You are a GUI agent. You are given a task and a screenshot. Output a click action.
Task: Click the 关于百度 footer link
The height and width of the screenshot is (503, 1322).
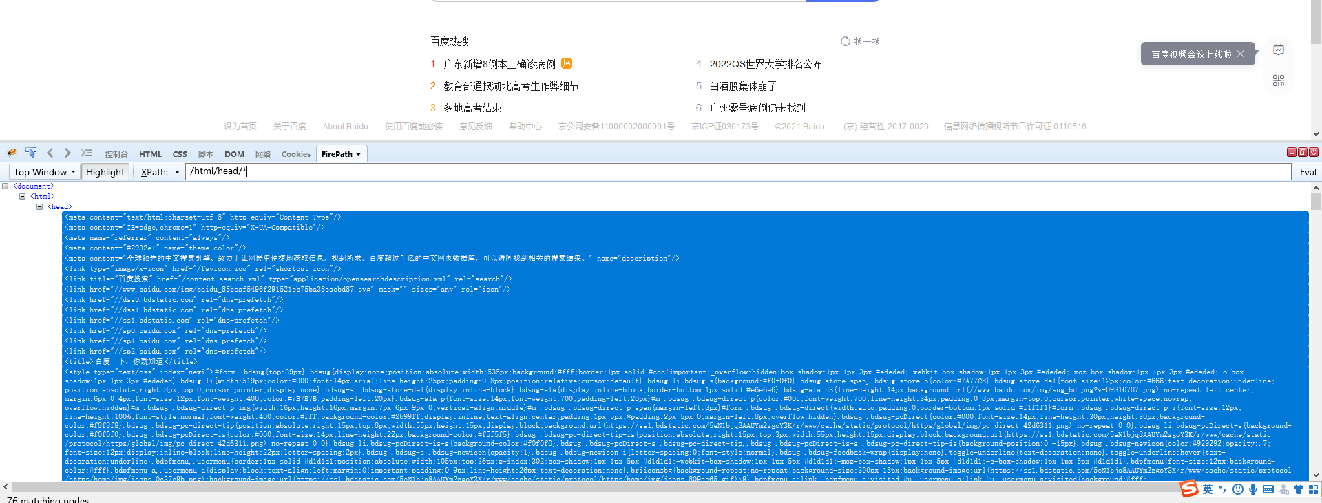[x=290, y=127]
